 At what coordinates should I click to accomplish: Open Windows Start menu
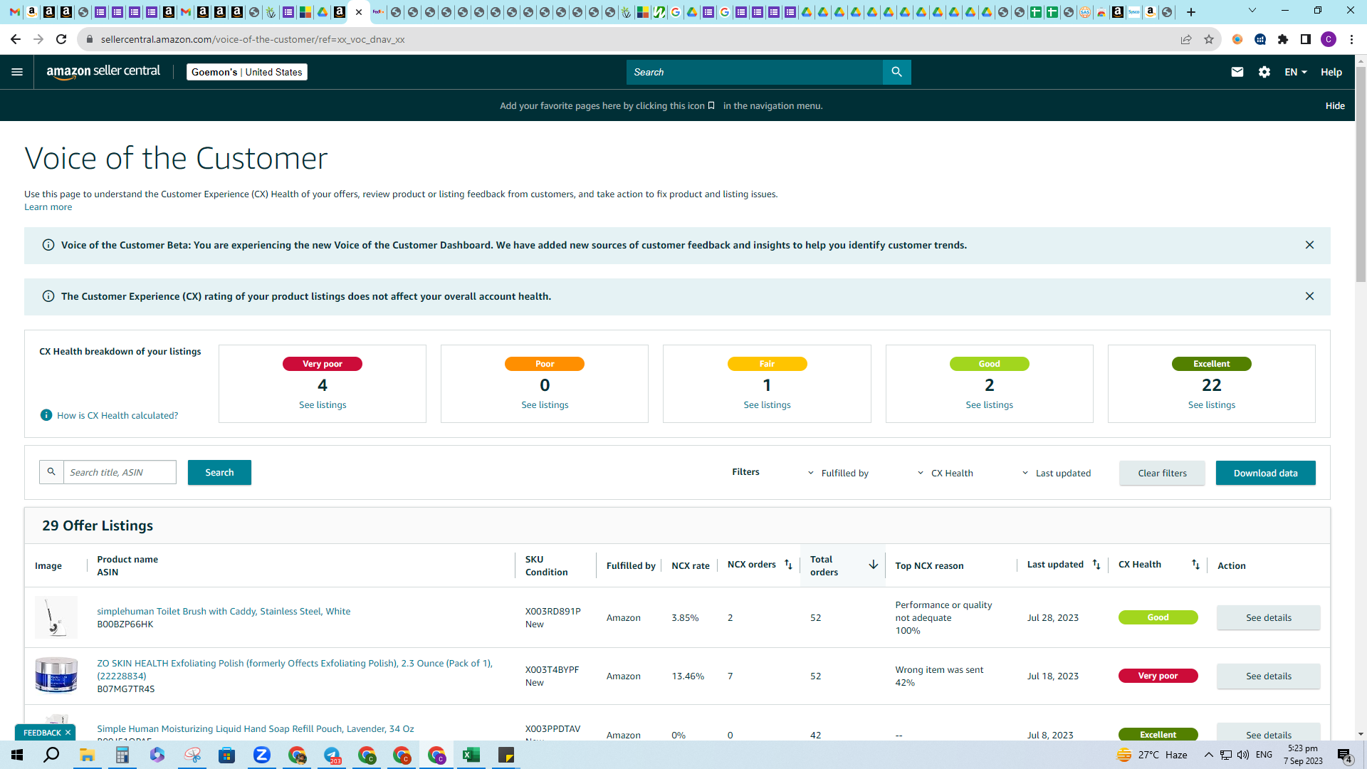[17, 755]
